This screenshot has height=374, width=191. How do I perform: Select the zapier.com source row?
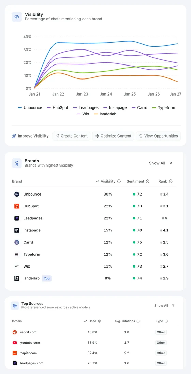94,353
